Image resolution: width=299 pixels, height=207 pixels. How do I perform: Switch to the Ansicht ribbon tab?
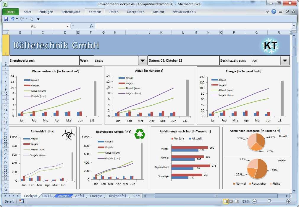coord(158,12)
